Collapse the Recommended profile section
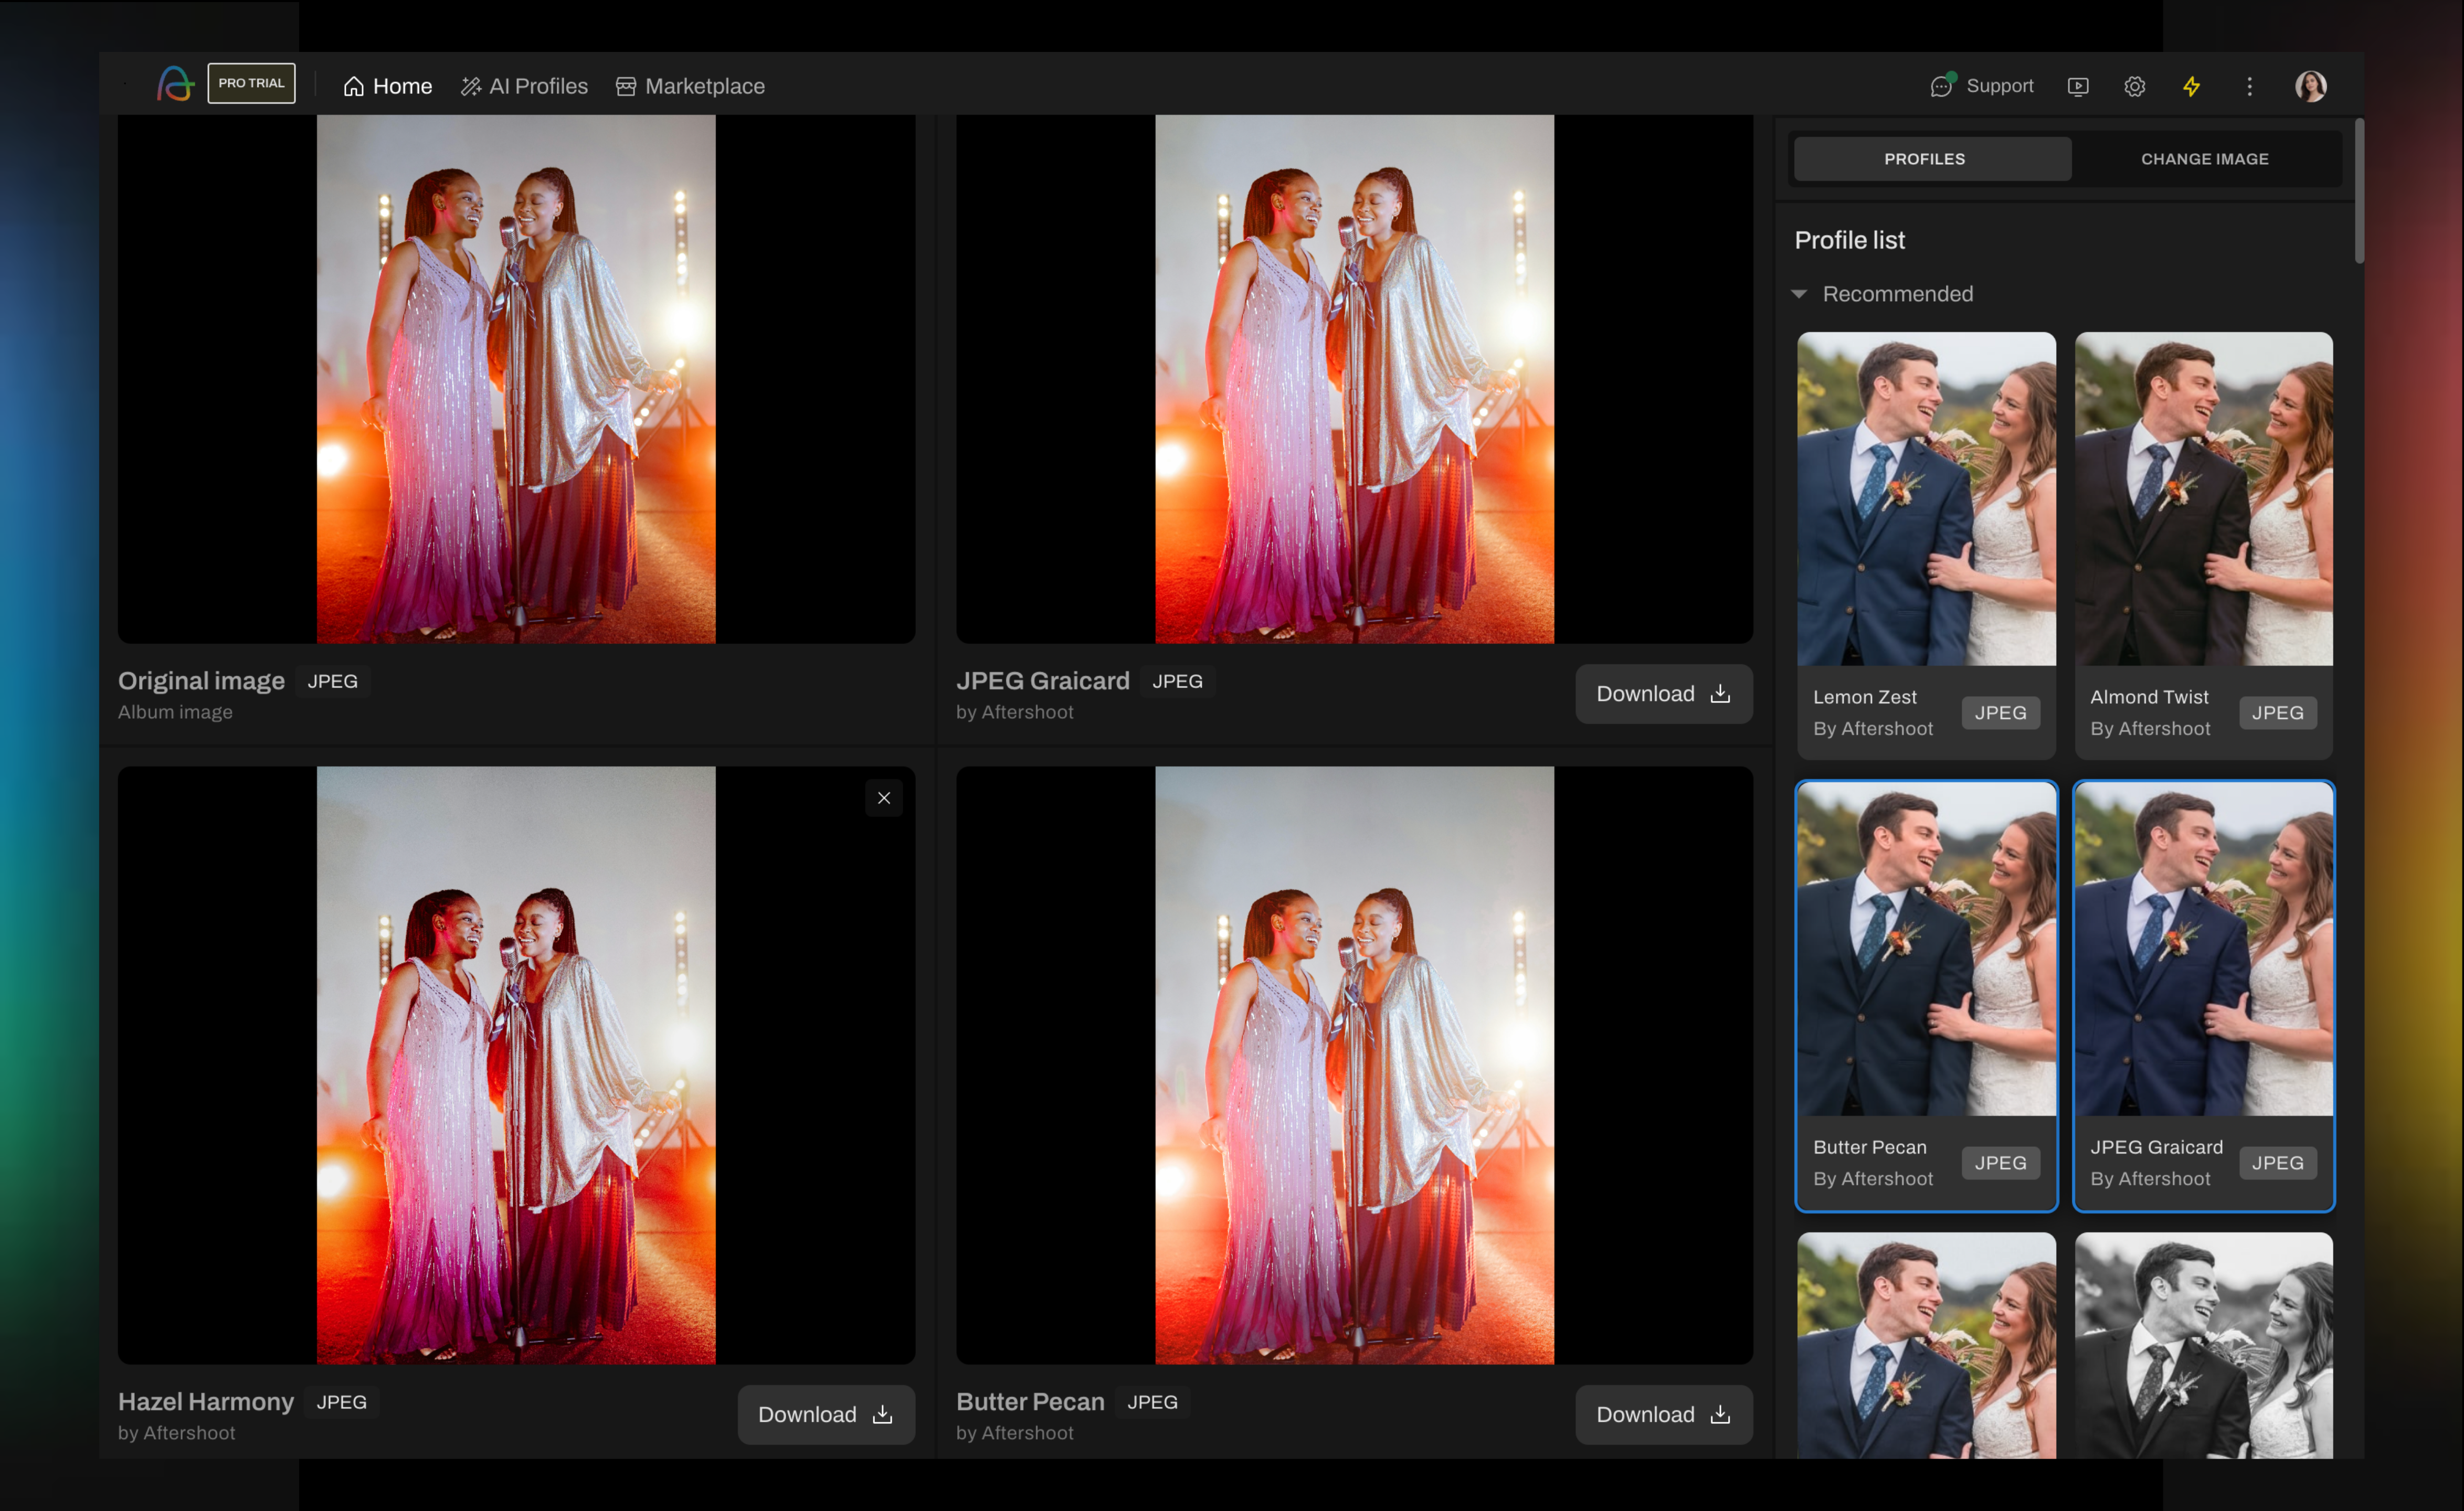The height and width of the screenshot is (1511, 2464). [1799, 294]
